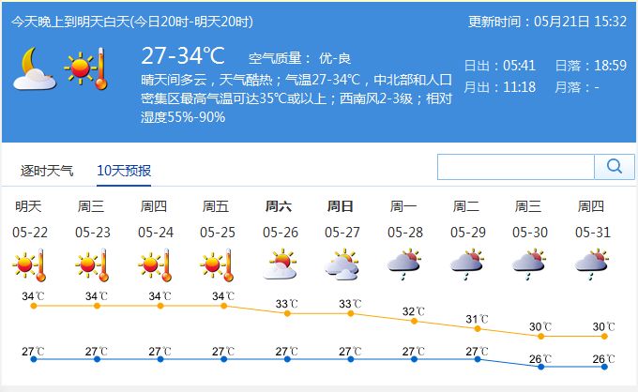Click the 27-34℃ temperature heading
This screenshot has height=392, width=638.
pos(183,55)
